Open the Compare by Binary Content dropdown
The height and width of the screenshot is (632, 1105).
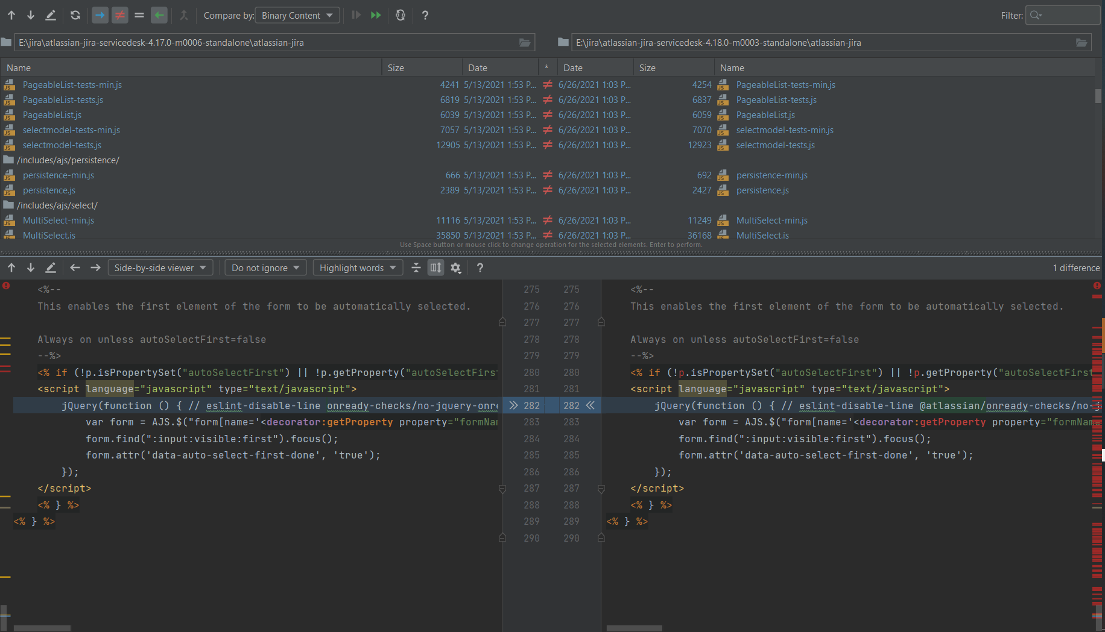click(x=297, y=15)
